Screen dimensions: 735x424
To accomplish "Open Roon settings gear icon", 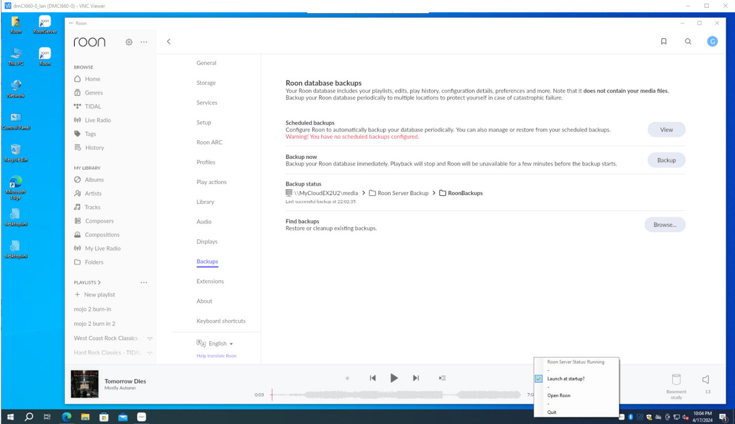I will [x=129, y=42].
